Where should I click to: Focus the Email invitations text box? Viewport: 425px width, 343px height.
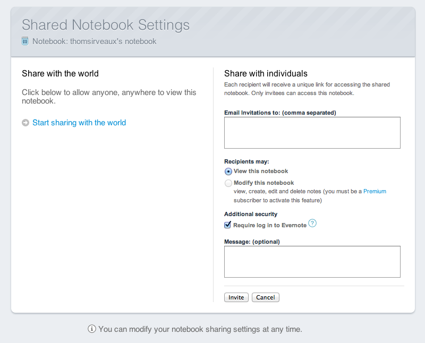coord(312,133)
